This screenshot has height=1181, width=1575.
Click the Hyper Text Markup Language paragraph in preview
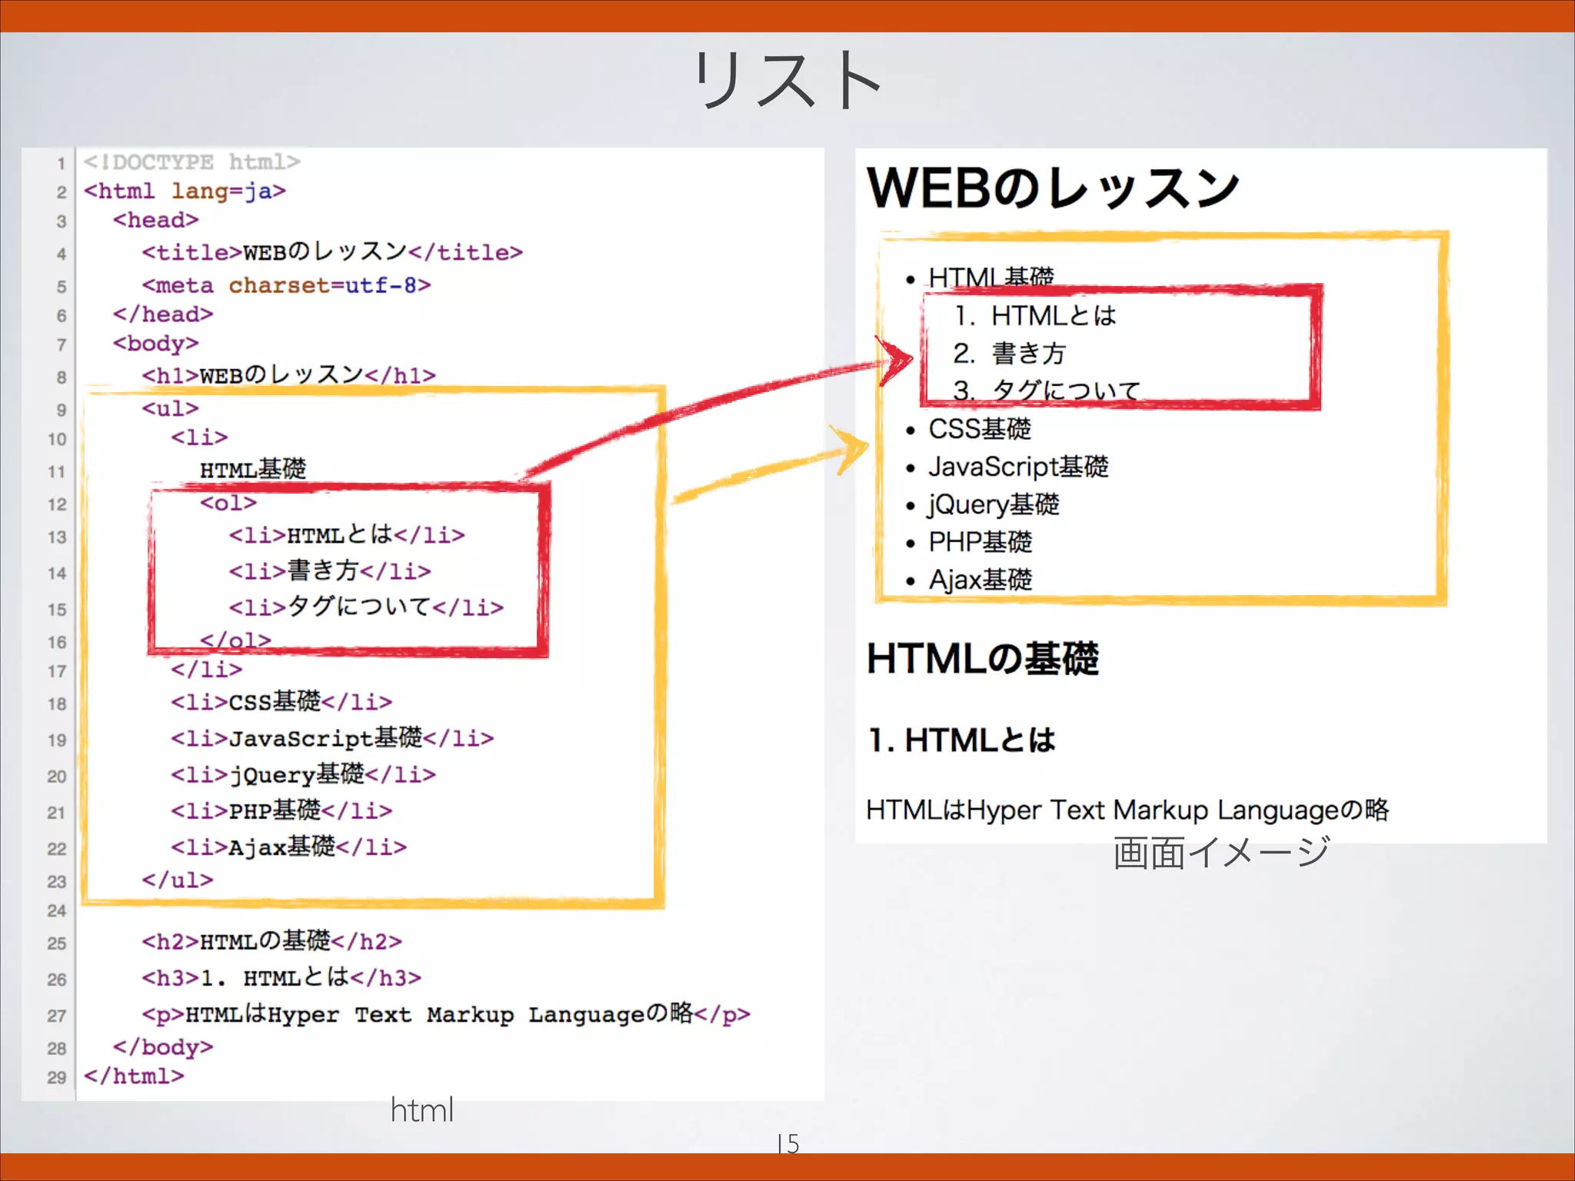pos(1127,810)
